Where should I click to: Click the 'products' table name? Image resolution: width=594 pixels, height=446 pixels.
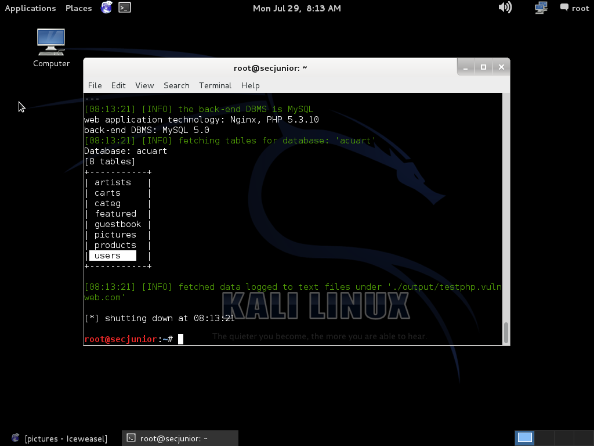coord(115,246)
